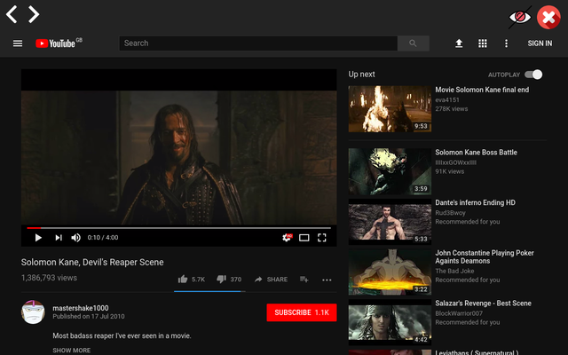Dislike the video with thumbs down
Viewport: 568px width, 355px height.
point(221,280)
